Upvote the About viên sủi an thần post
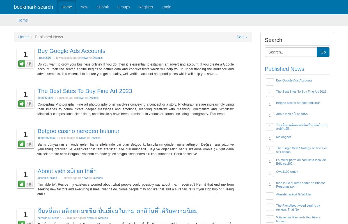The image size is (348, 224). [x=22, y=184]
